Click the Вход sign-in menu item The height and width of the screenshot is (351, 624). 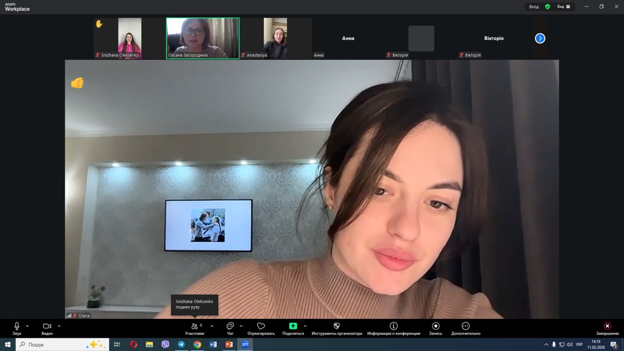(x=534, y=7)
